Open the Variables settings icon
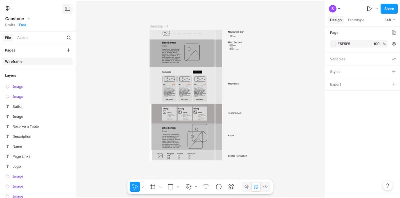The width and height of the screenshot is (400, 198). click(394, 59)
